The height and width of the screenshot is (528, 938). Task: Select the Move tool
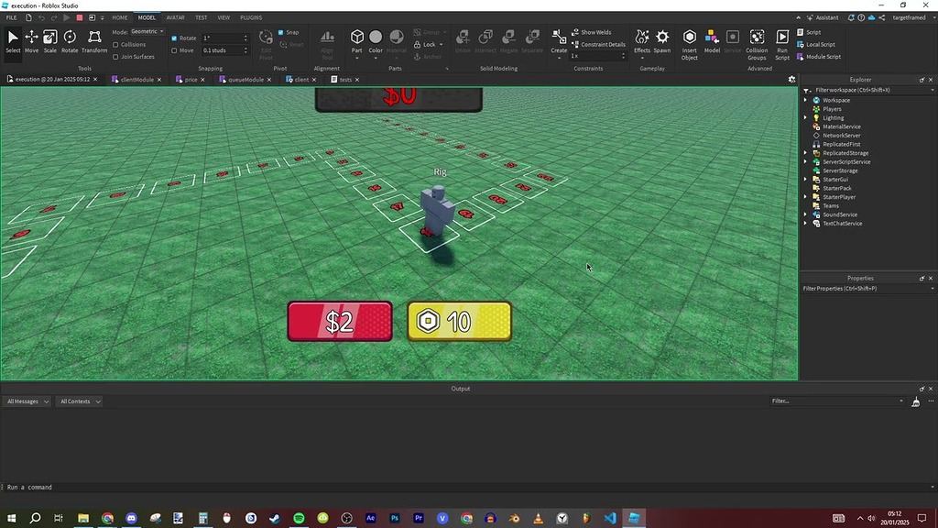click(x=31, y=43)
